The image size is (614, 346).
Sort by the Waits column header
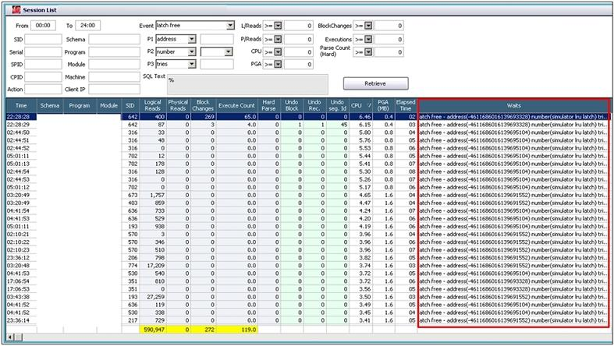click(514, 105)
